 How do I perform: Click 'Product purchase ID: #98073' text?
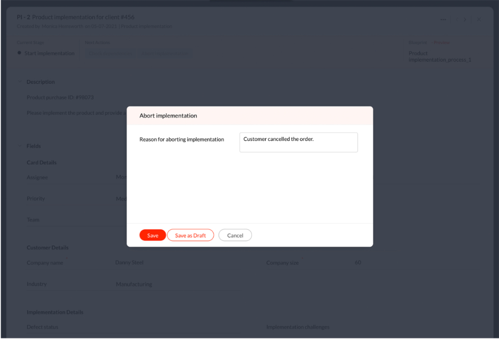pos(60,97)
